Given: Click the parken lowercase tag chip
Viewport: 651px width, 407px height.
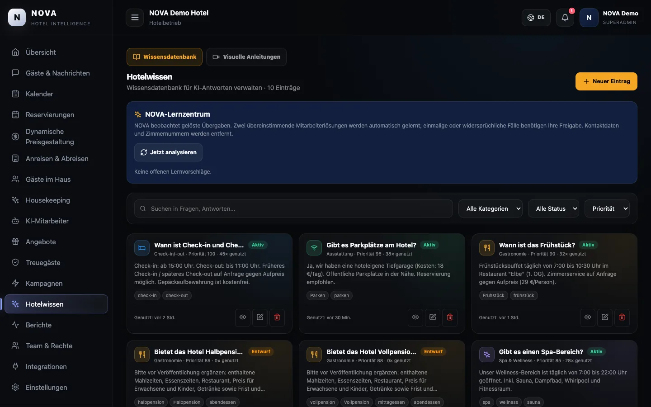Looking at the screenshot, I should click(x=341, y=296).
